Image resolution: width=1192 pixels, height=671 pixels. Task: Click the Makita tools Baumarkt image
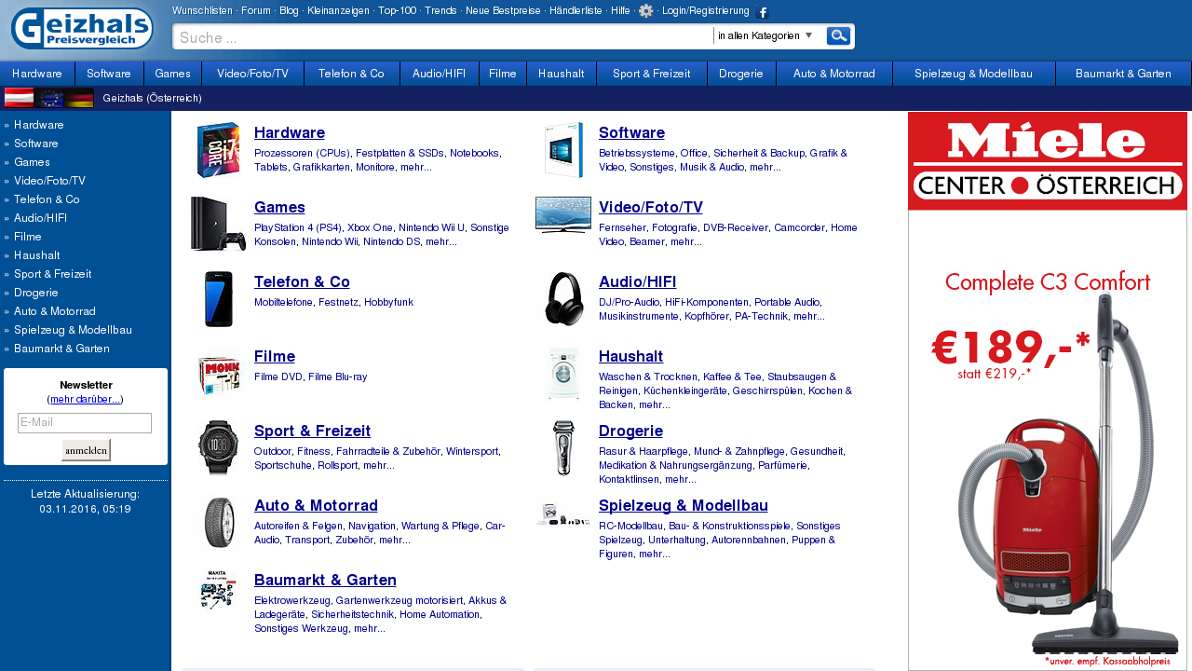219,591
